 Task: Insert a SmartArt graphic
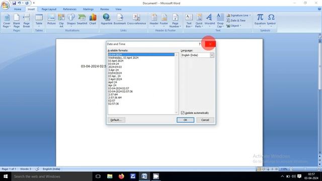[82, 20]
